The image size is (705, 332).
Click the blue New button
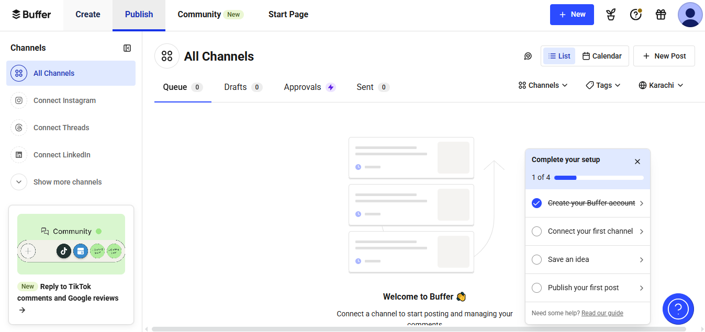tap(572, 15)
